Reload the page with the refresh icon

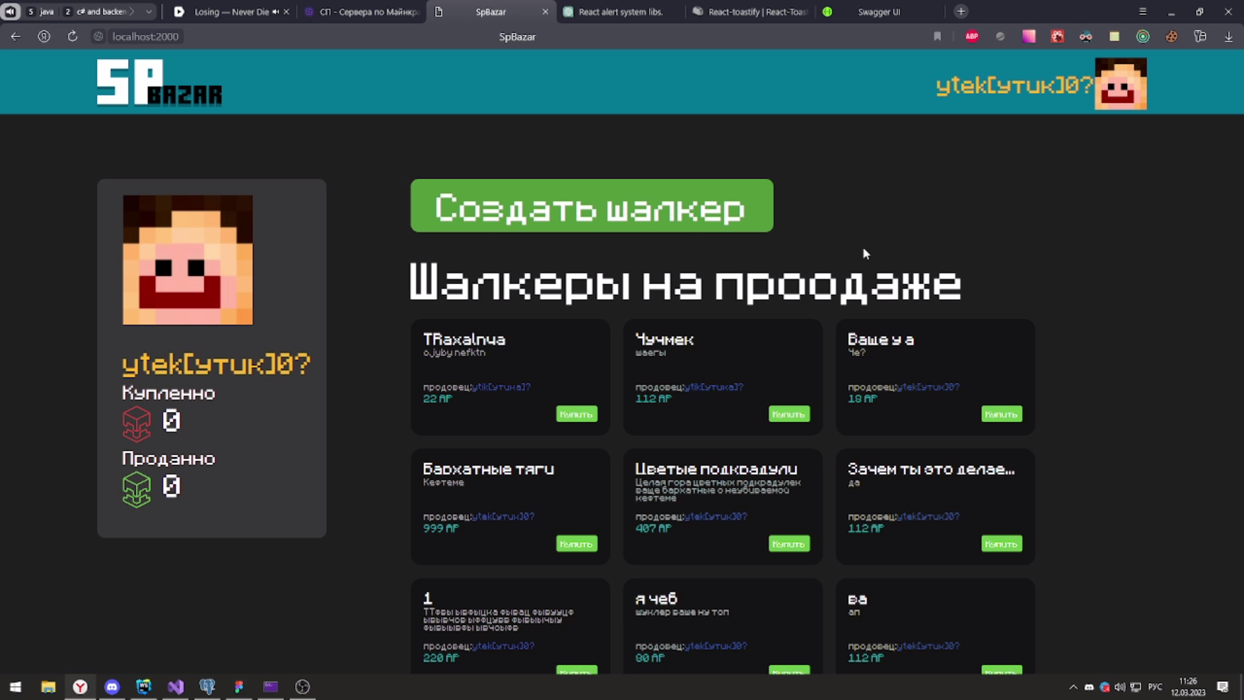[x=72, y=36]
